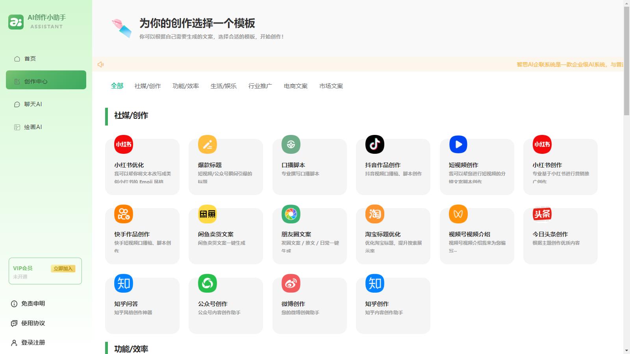The height and width of the screenshot is (354, 630).
Task: Open the 朋友圈文案 colorful icon
Action: coord(291,214)
